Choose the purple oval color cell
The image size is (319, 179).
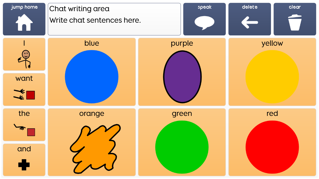(182, 72)
